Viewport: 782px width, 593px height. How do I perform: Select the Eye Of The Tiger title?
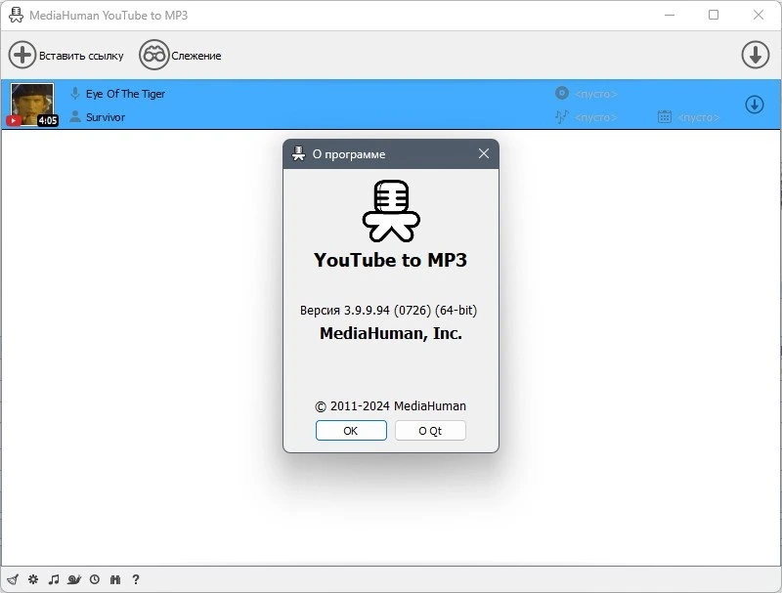point(125,94)
